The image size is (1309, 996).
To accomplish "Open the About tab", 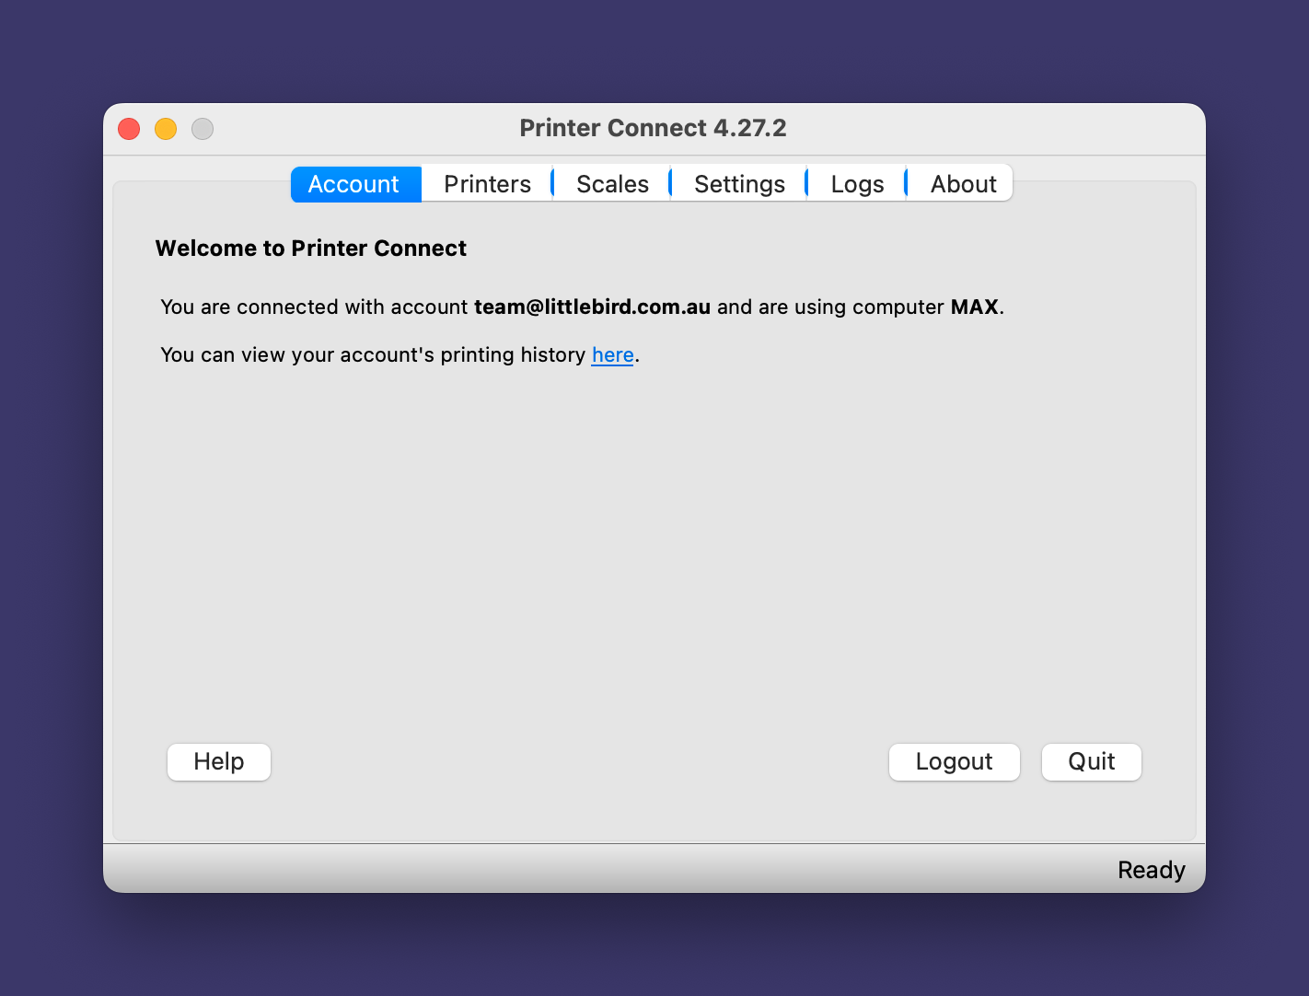I will point(963,184).
